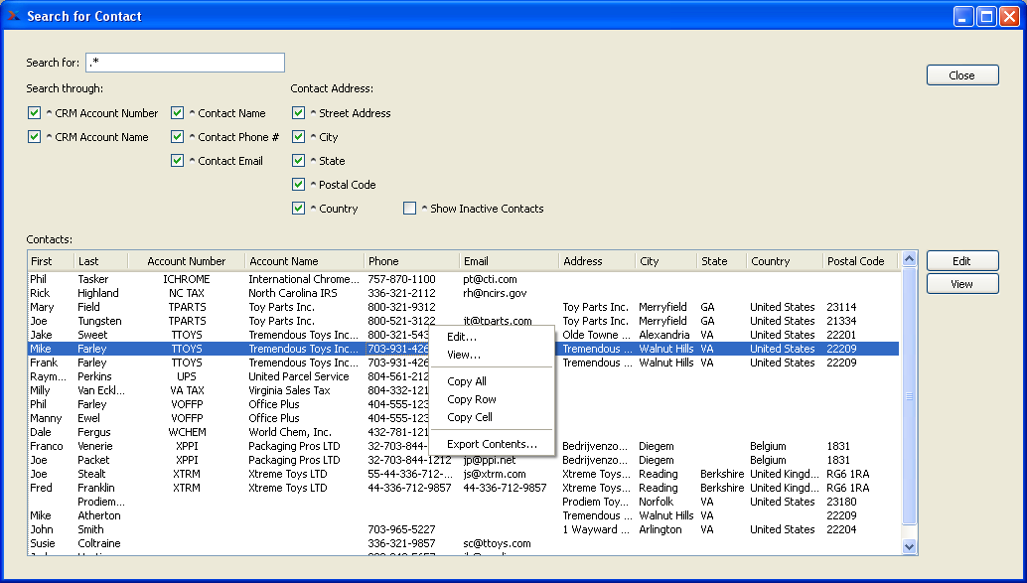Screen dimensions: 1027x583
Task: Choose Edit... from the context menu
Action: click(462, 337)
